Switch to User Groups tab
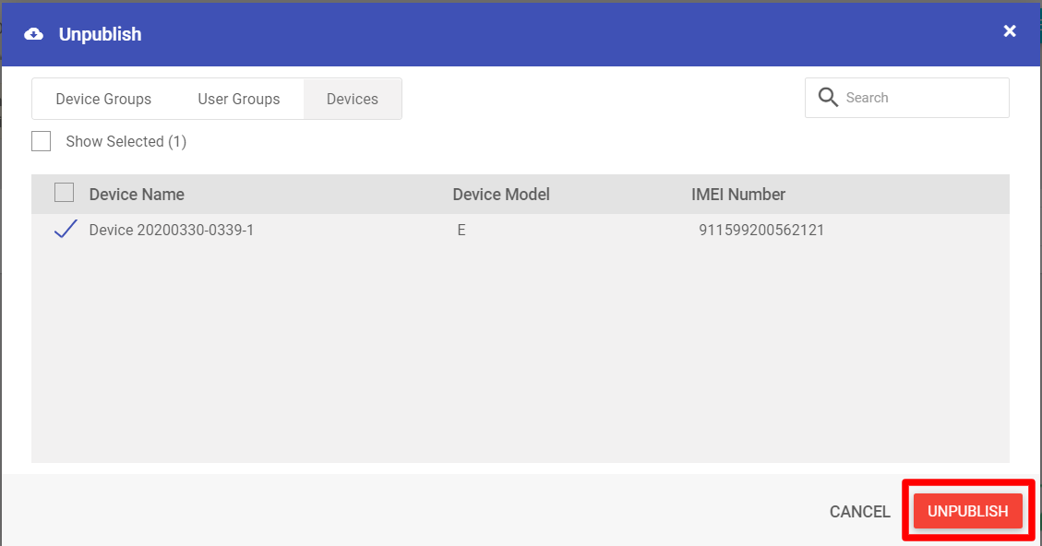 238,99
